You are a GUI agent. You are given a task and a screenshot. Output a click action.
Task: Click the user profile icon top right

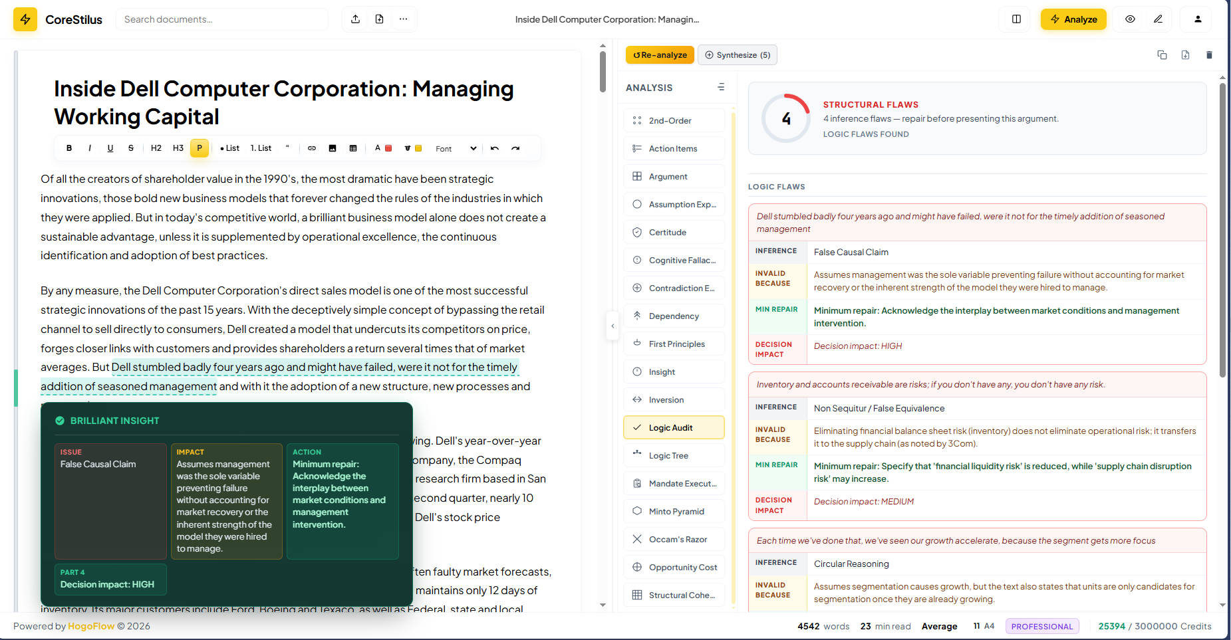coord(1196,19)
